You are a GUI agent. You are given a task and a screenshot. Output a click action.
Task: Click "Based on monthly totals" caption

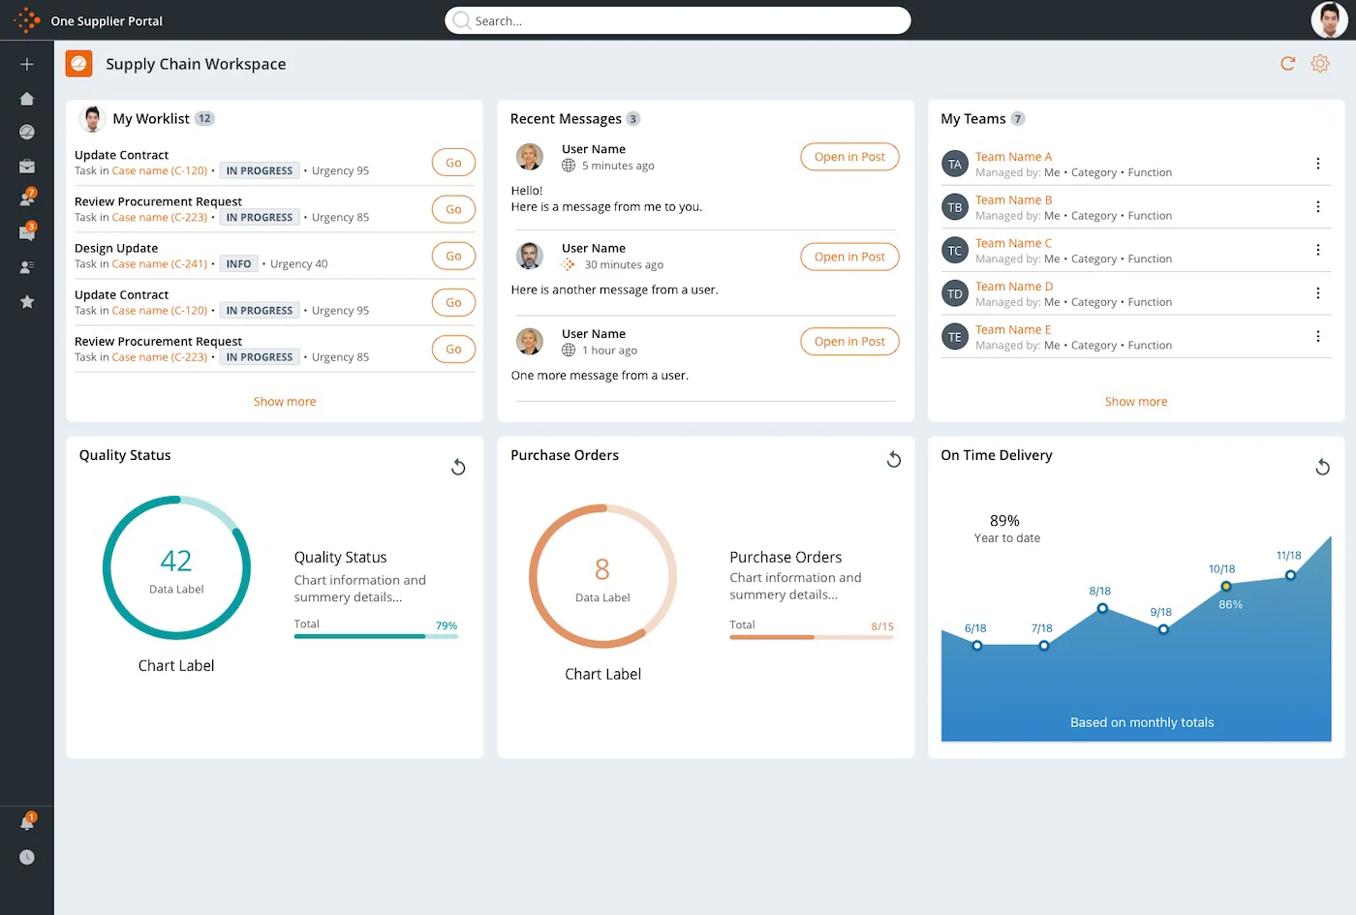[1142, 722]
